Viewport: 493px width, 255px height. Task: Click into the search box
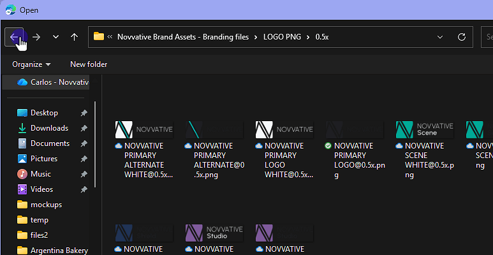(487, 37)
